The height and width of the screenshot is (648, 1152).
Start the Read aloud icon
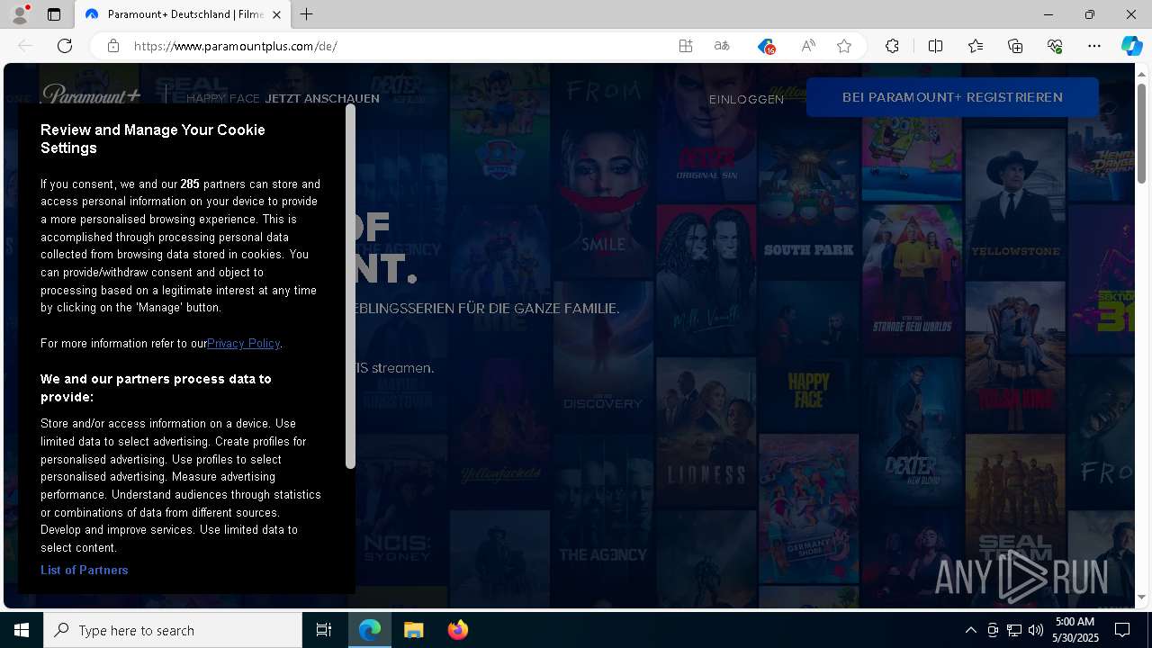pyautogui.click(x=808, y=46)
